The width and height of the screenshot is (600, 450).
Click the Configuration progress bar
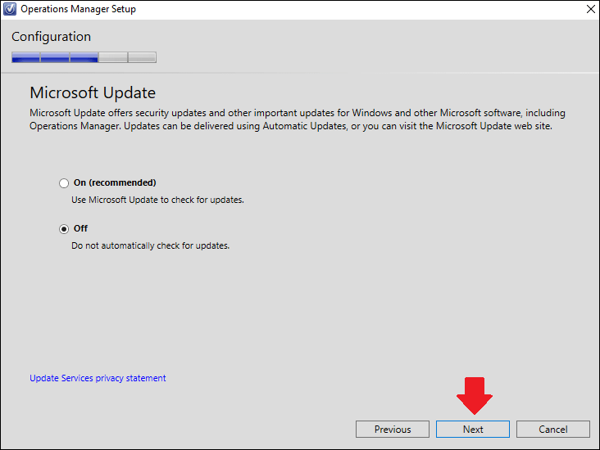click(84, 57)
